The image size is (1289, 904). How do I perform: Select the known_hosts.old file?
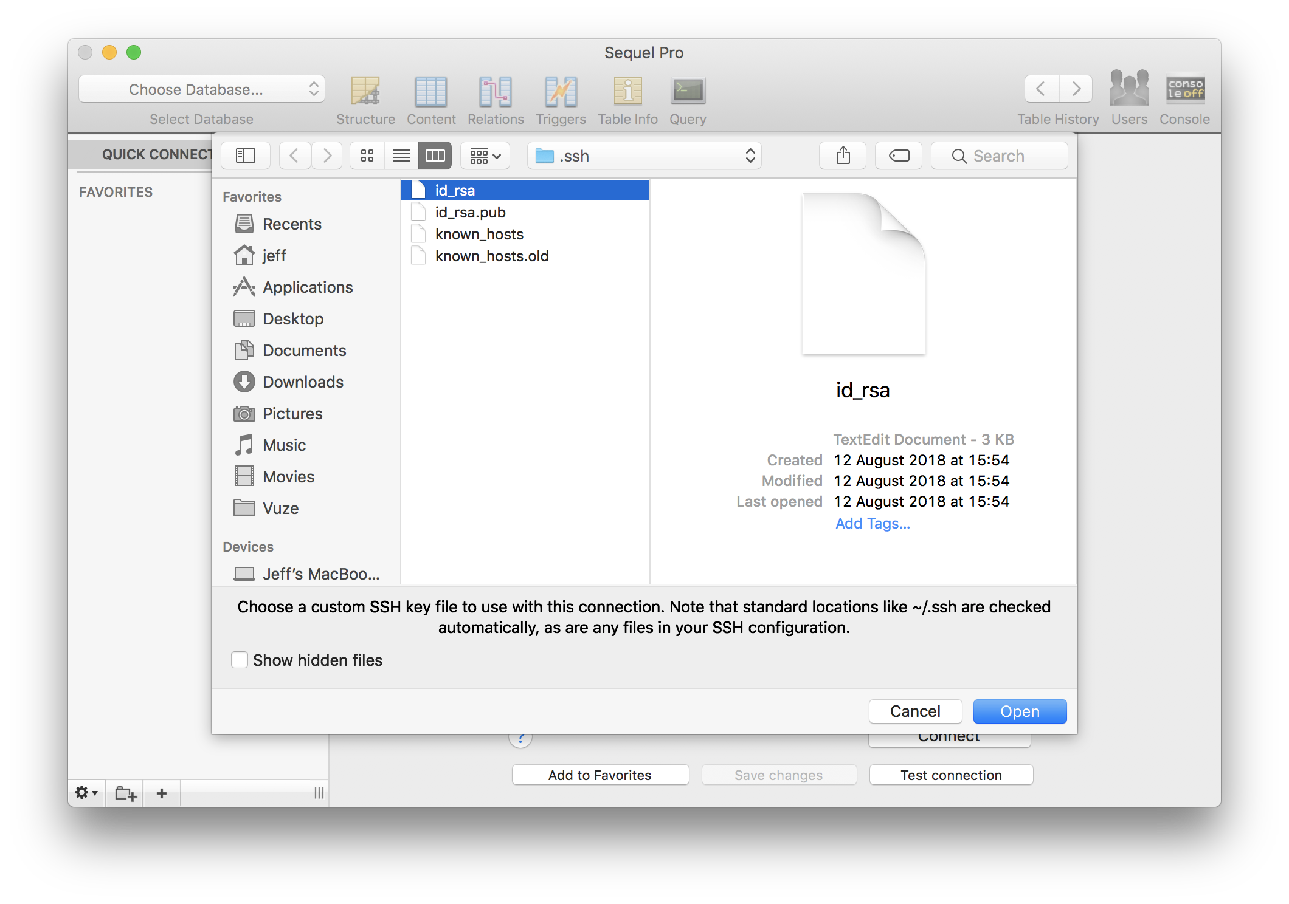pyautogui.click(x=525, y=256)
